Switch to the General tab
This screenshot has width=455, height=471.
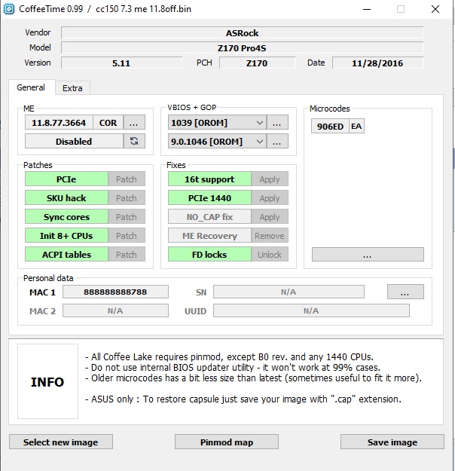[31, 87]
